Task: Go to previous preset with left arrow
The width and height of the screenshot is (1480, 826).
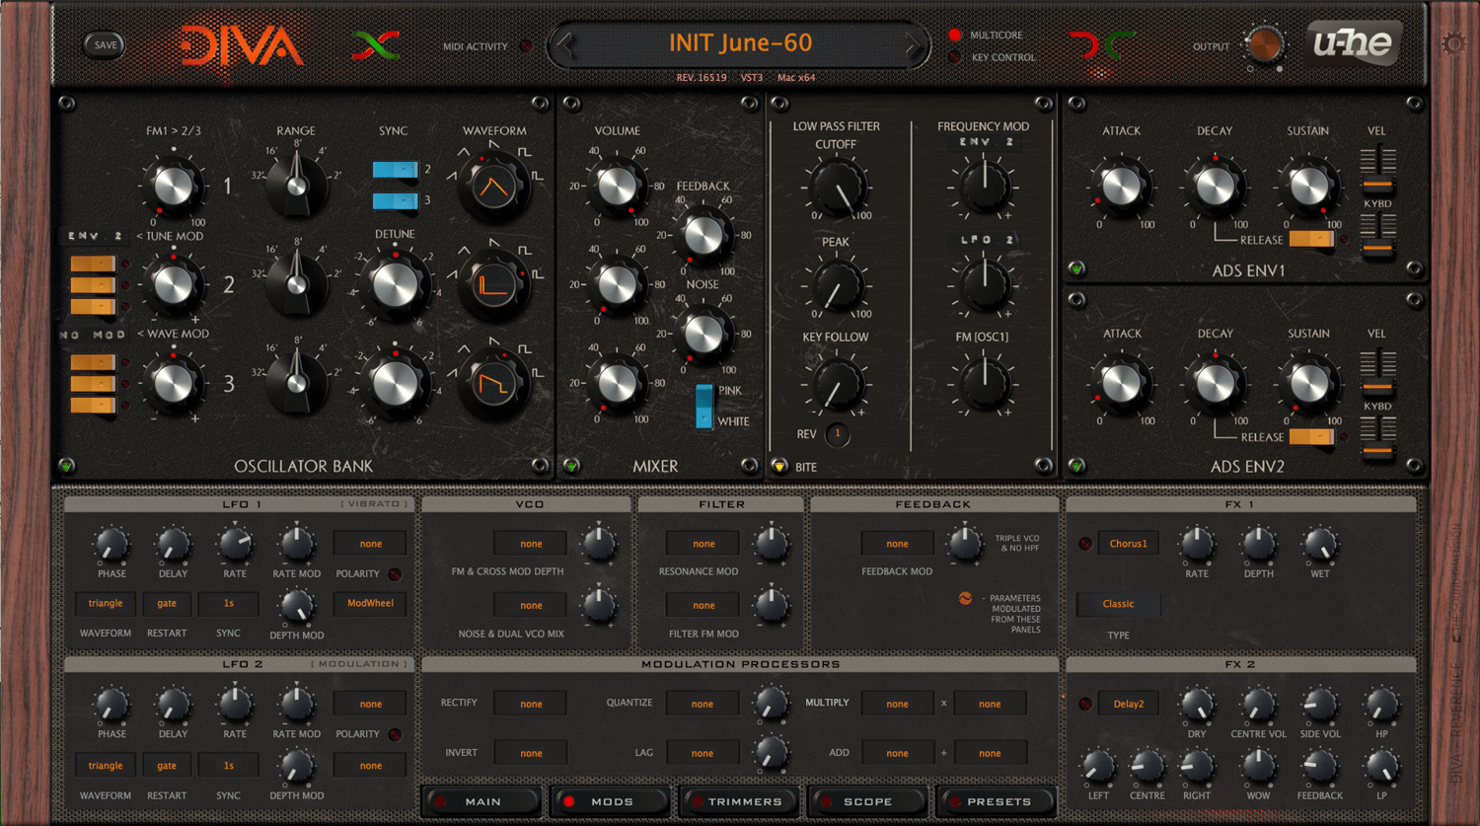Action: (x=565, y=43)
